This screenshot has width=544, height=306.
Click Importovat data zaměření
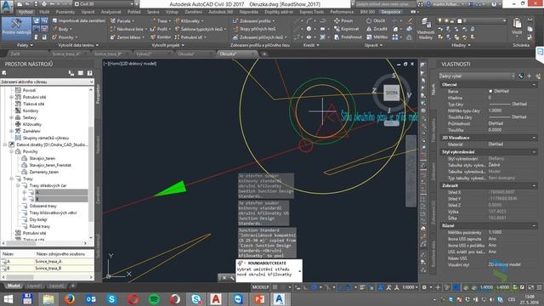(79, 20)
